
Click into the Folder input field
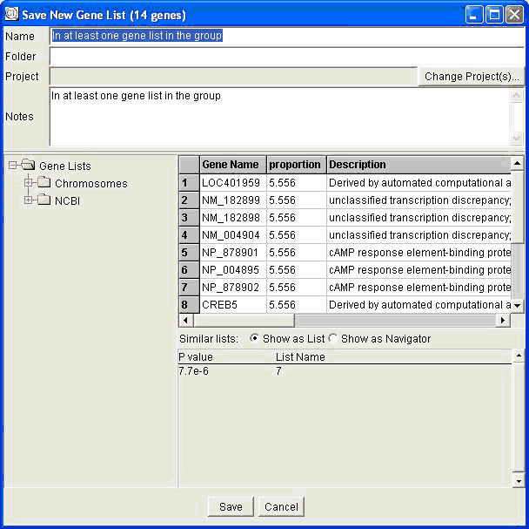[287, 57]
